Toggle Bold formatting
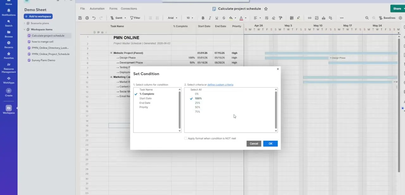The width and height of the screenshot is (405, 195). pyautogui.click(x=203, y=18)
